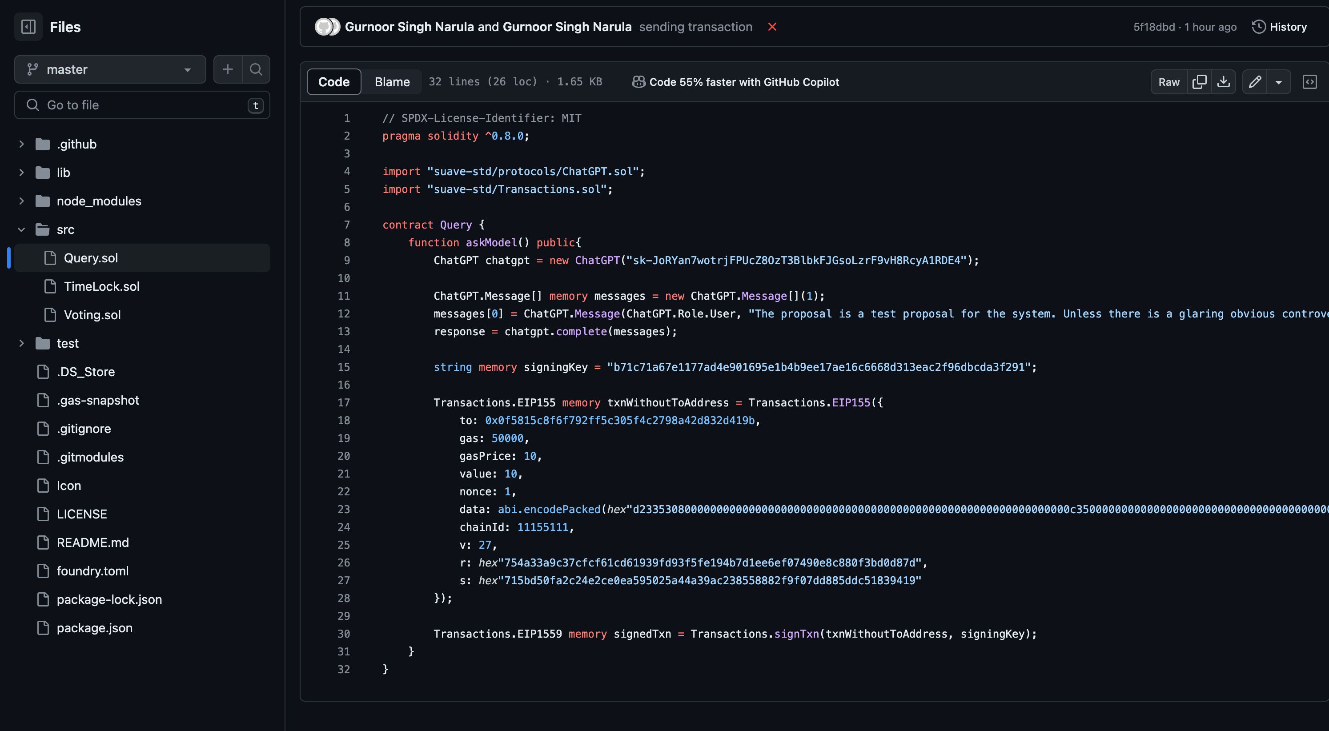The width and height of the screenshot is (1329, 731).
Task: Select line number 15
Action: [x=344, y=367]
